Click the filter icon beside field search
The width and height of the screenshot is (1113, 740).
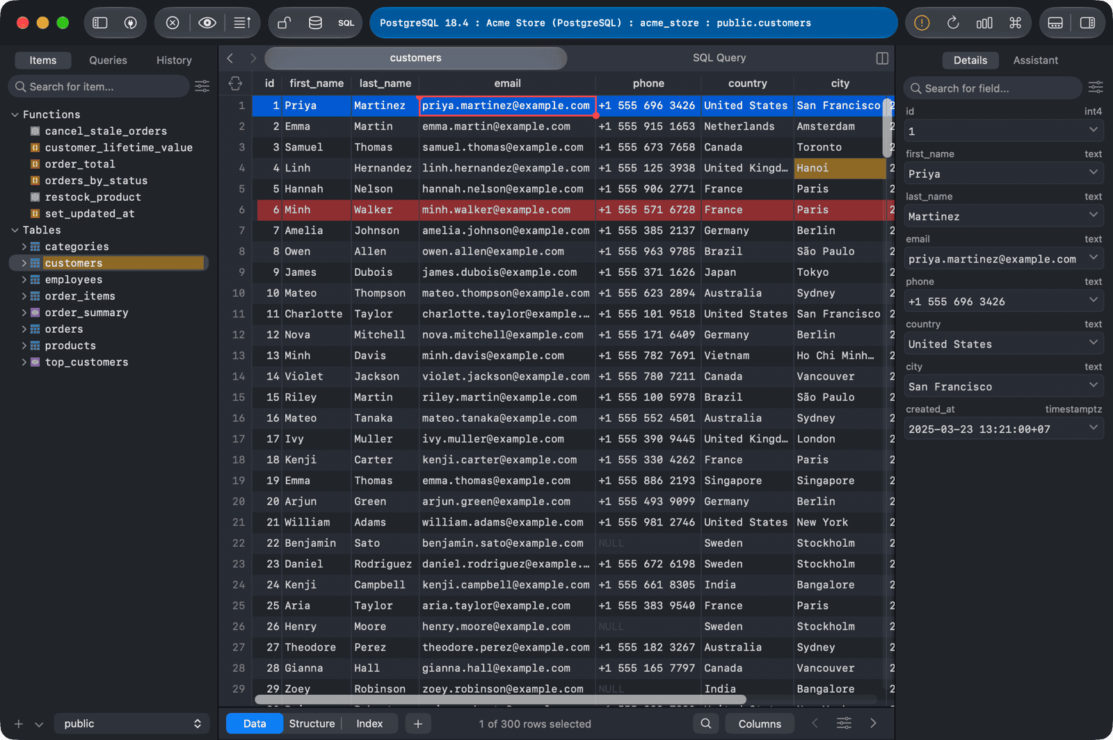(x=1096, y=87)
